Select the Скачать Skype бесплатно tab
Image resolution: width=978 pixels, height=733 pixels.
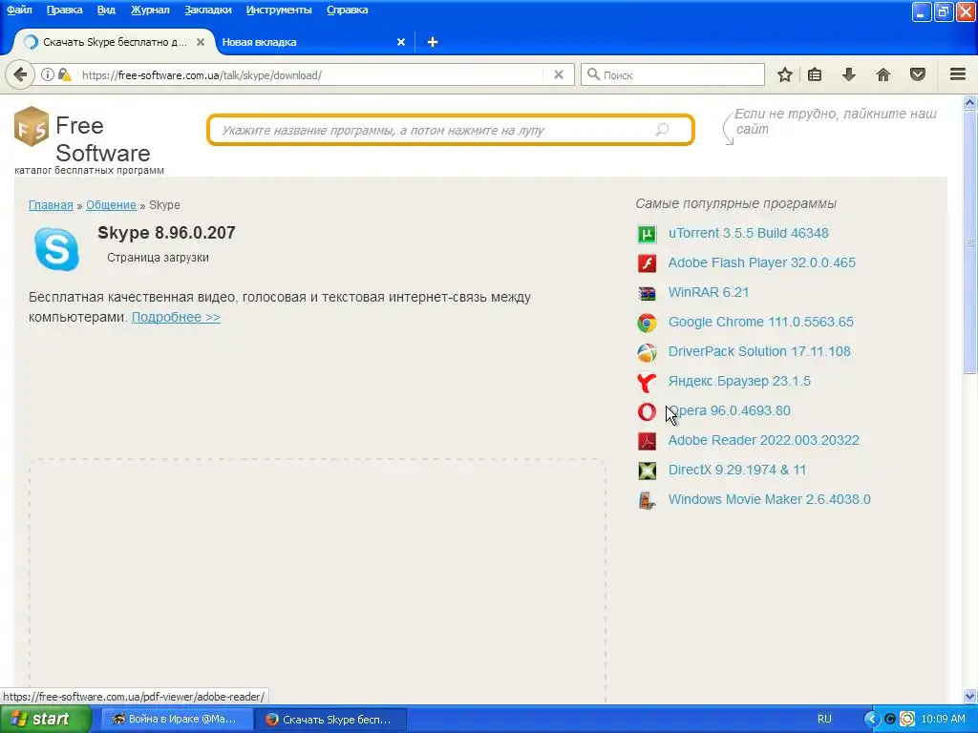[x=115, y=42]
